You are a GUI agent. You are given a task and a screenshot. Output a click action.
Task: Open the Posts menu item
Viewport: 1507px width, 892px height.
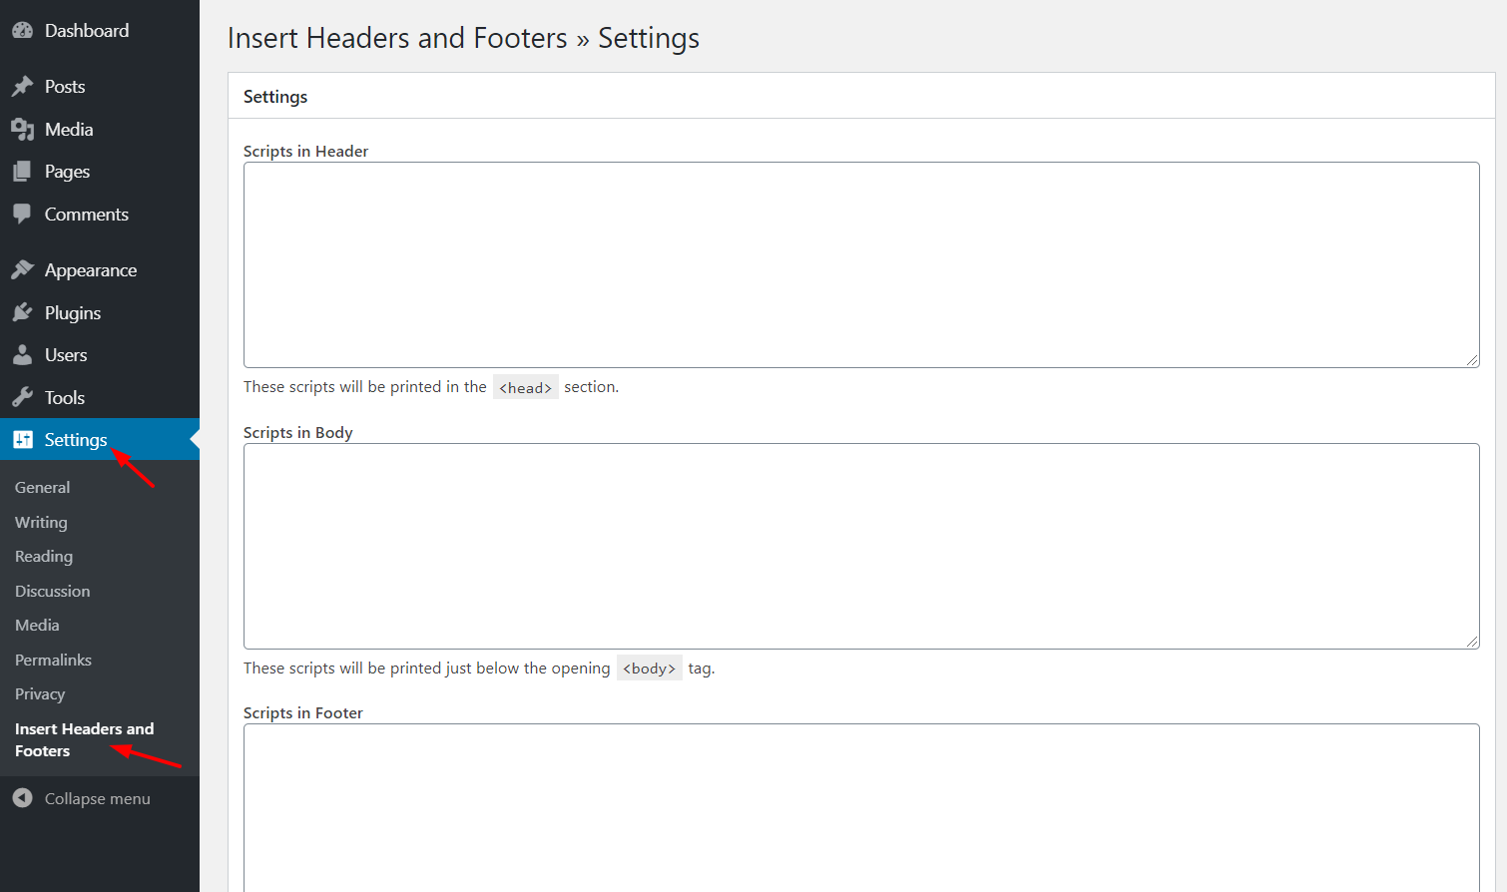tap(100, 87)
